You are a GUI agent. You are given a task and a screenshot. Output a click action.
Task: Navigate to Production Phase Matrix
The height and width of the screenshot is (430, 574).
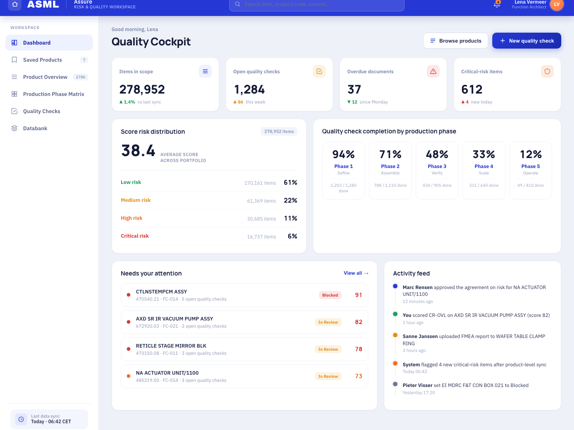49,94
